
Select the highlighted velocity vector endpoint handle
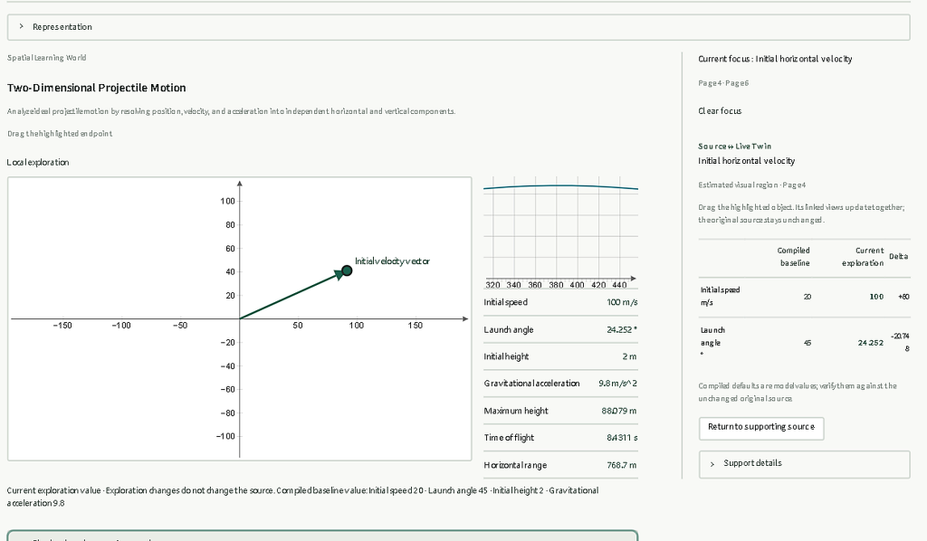347,270
